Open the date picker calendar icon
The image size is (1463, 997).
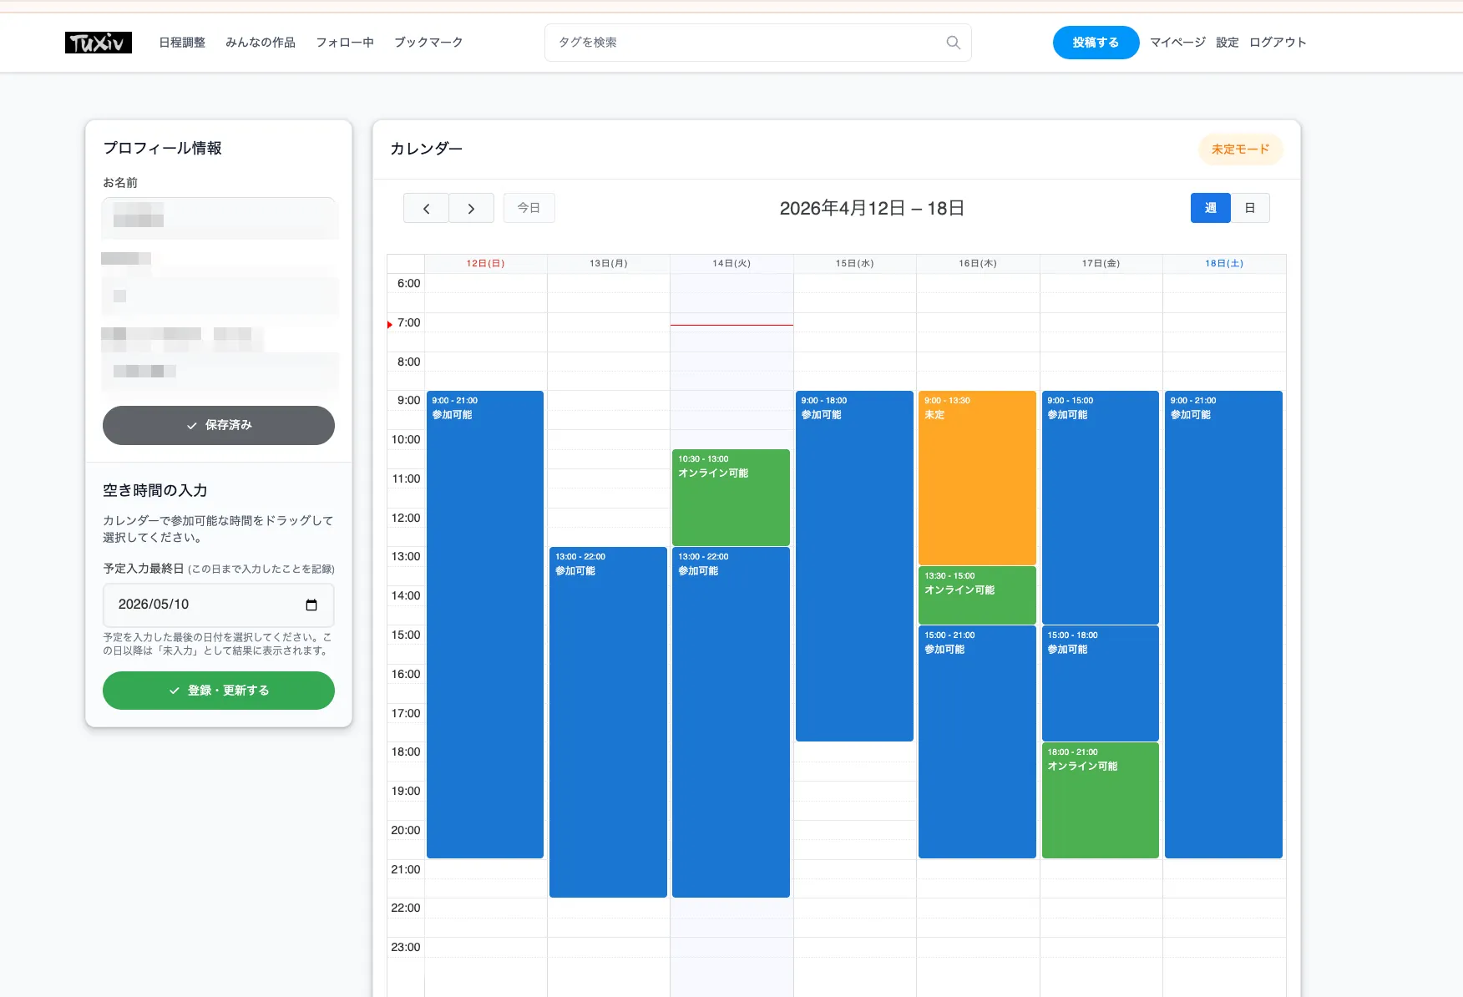311,605
